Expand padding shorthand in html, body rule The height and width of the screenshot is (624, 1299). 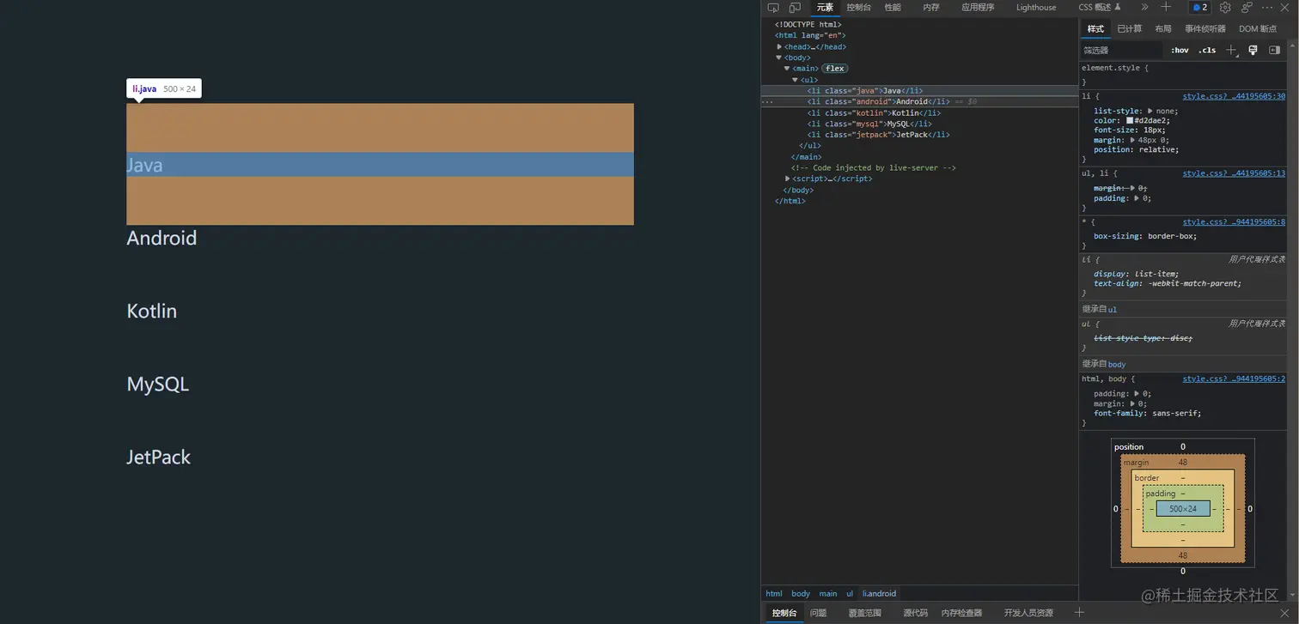(1137, 394)
